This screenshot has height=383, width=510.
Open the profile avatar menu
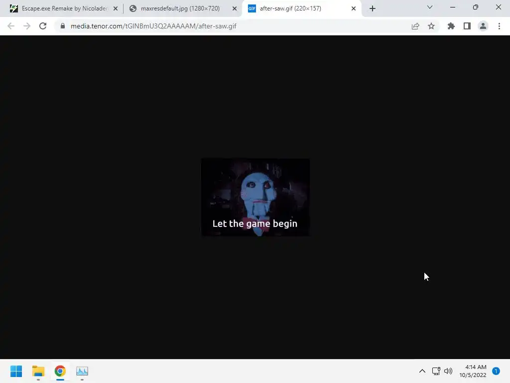pyautogui.click(x=483, y=26)
